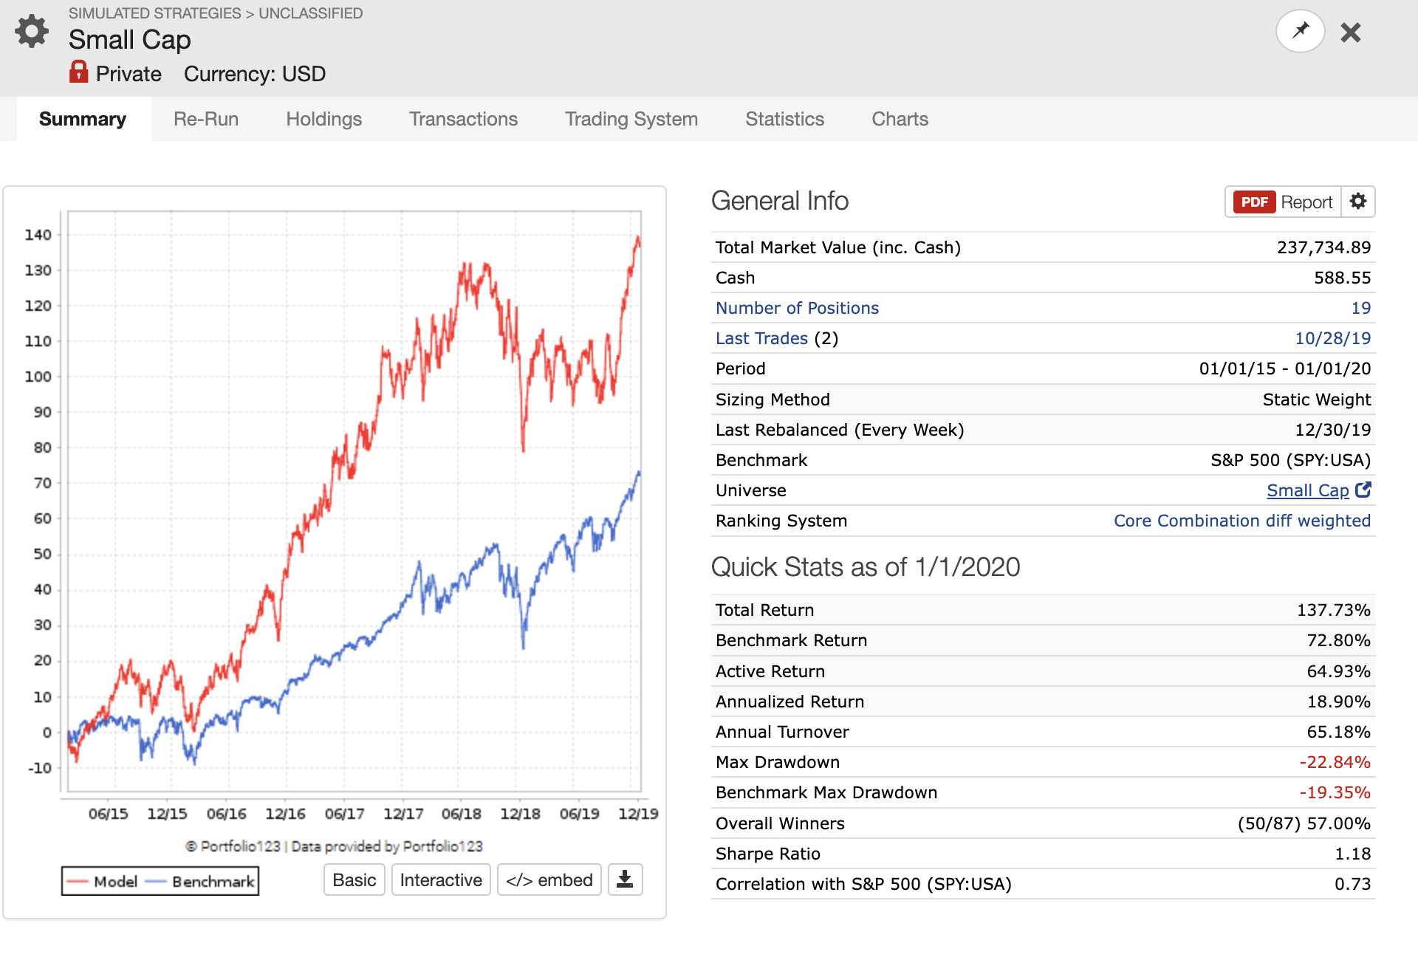The image size is (1418, 960).
Task: Pin the Small Cap panel
Action: [1300, 31]
